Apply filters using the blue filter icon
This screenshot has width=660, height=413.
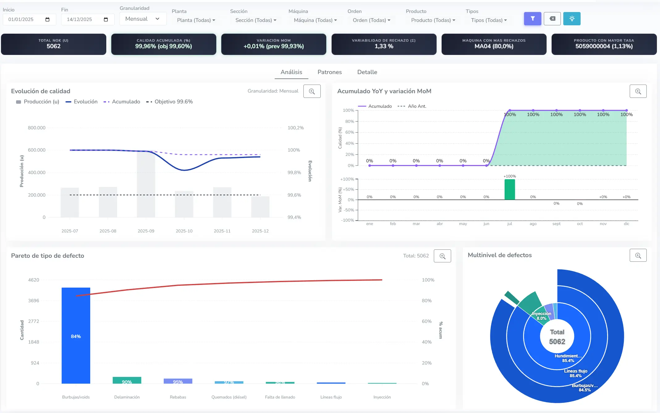point(532,19)
